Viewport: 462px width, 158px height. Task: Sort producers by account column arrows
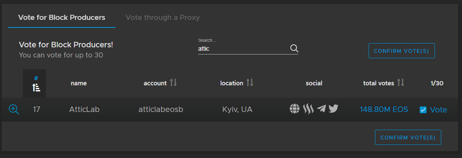tap(173, 83)
